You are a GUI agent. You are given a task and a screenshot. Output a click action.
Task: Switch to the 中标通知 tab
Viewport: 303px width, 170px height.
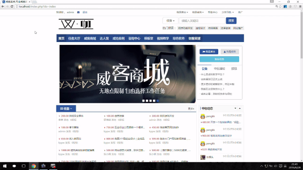coord(219,68)
